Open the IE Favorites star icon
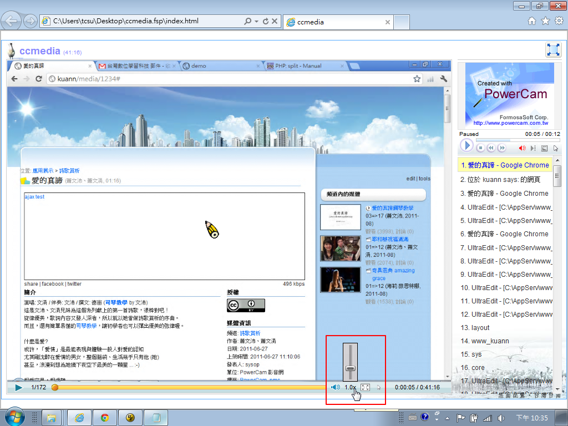568x426 pixels. (x=545, y=21)
